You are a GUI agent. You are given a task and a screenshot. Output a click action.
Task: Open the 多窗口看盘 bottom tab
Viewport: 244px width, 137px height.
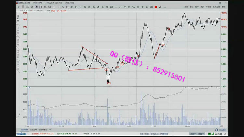(43, 129)
